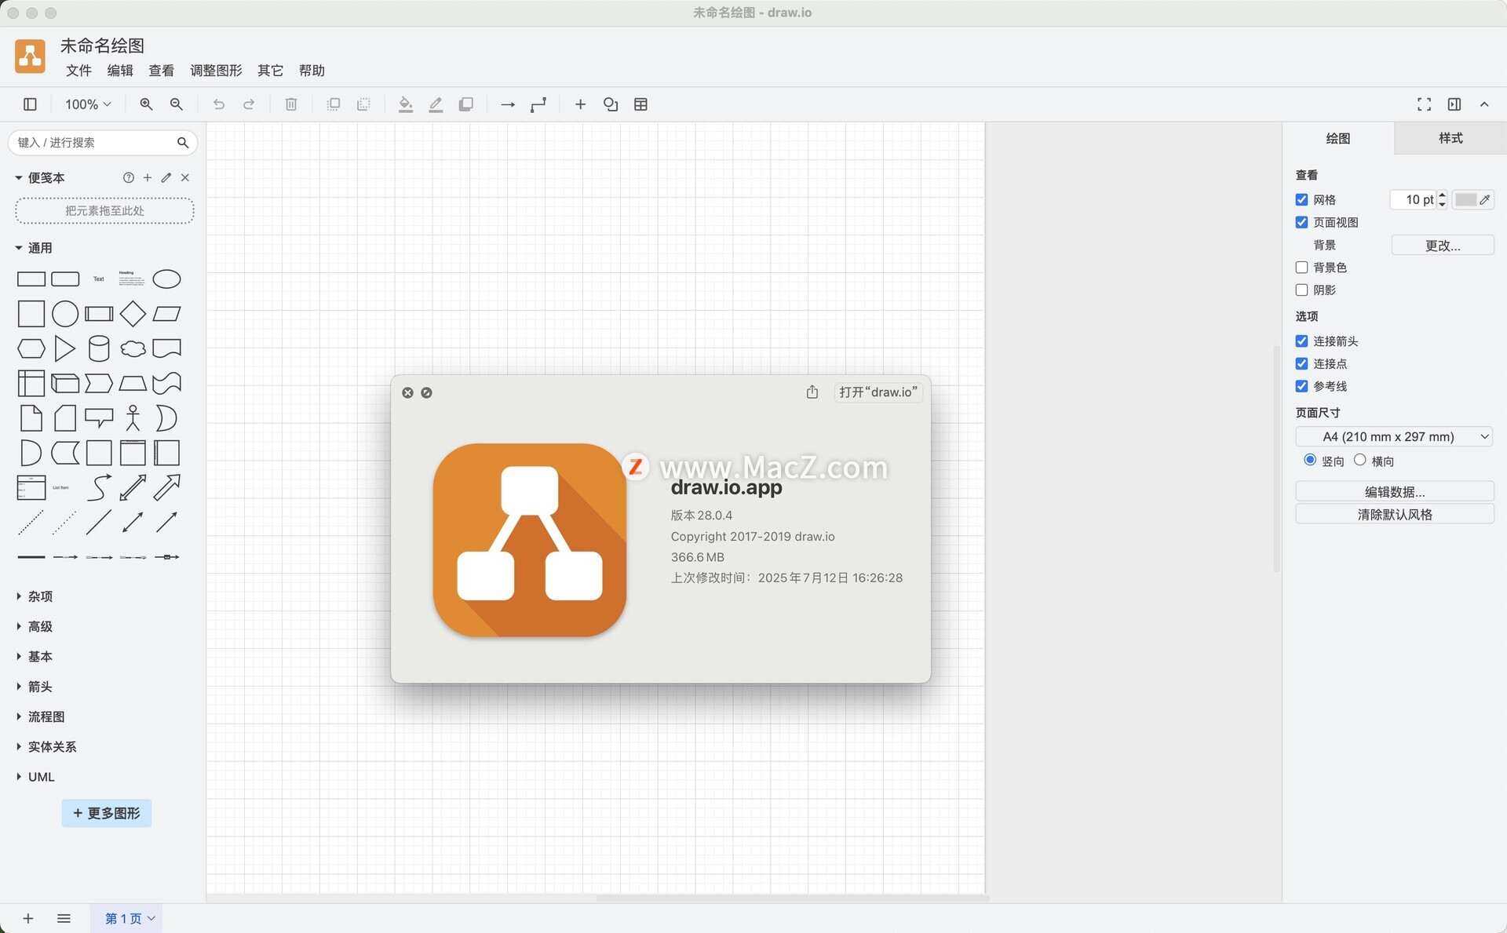Expand the 箭头 shapes section

pos(35,687)
